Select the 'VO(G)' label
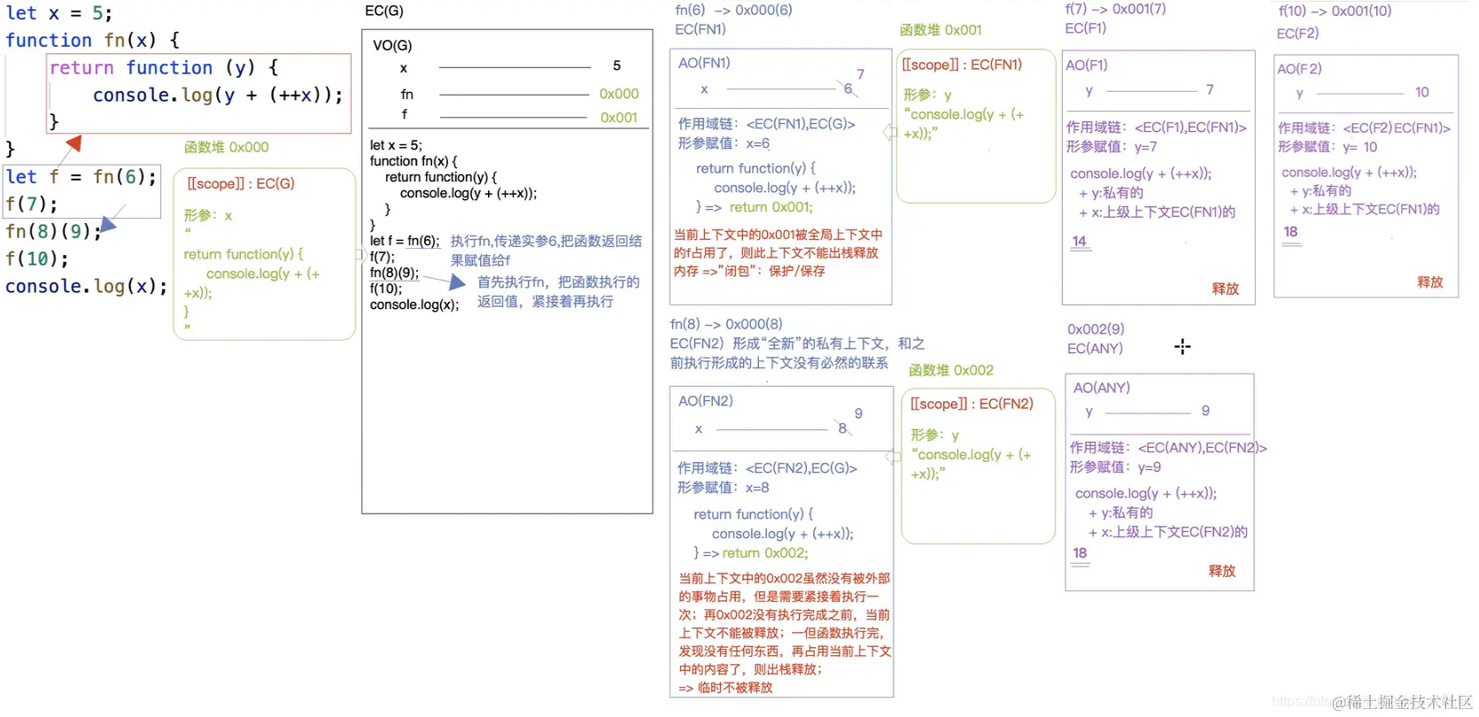1479x717 pixels. (392, 46)
